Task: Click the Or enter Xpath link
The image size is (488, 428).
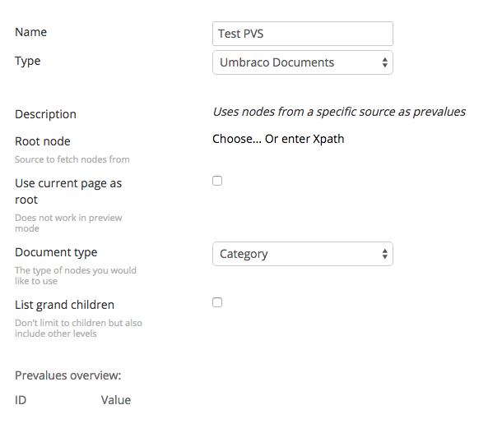Action: [304, 139]
